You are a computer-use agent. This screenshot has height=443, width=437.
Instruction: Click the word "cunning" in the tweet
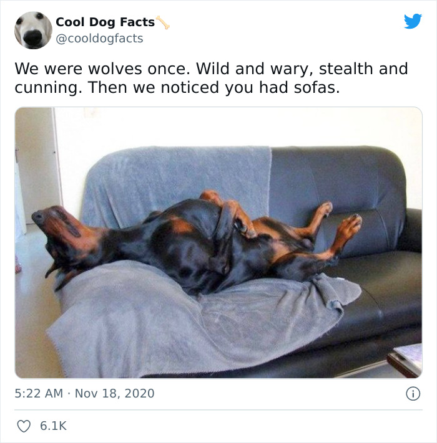coord(49,88)
